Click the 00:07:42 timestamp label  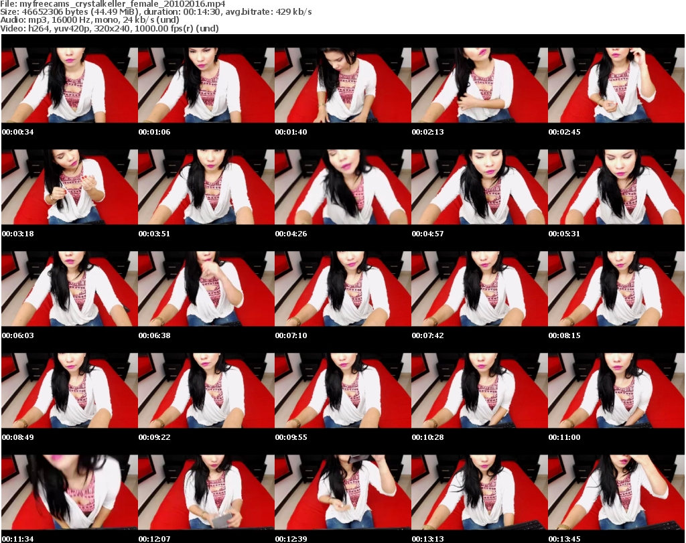pos(428,335)
